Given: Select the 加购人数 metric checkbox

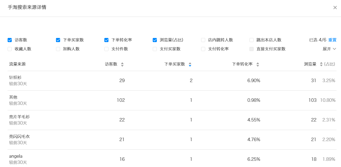Looking at the screenshot, I should [x=58, y=49].
